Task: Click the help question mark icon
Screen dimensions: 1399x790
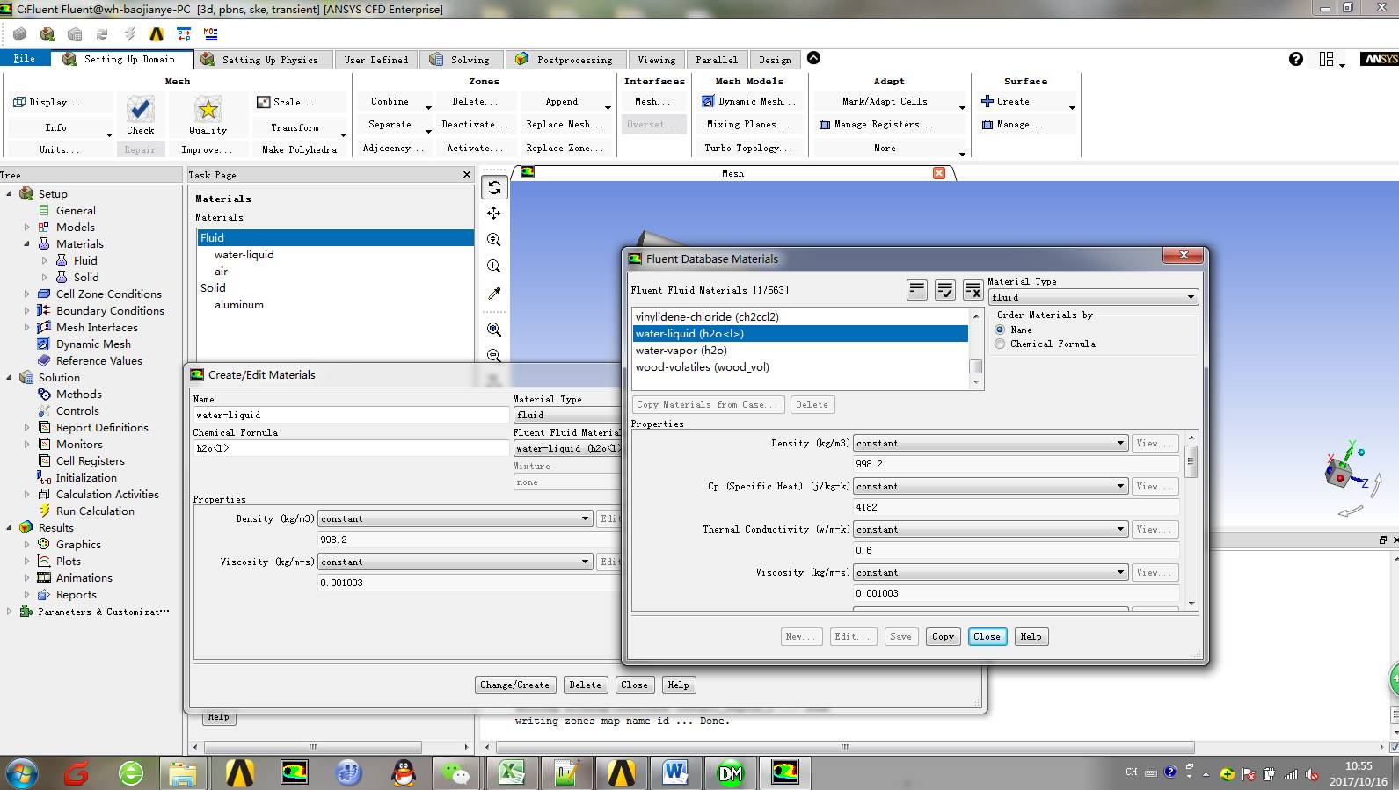Action: coord(1295,59)
